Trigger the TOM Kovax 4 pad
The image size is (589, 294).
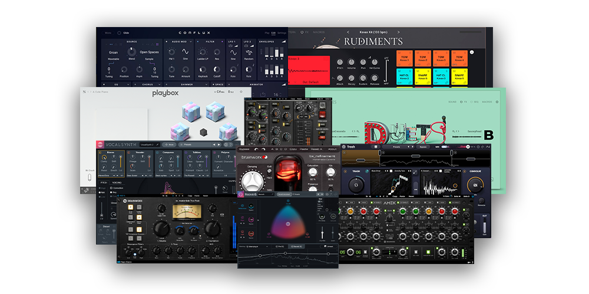tap(459, 58)
